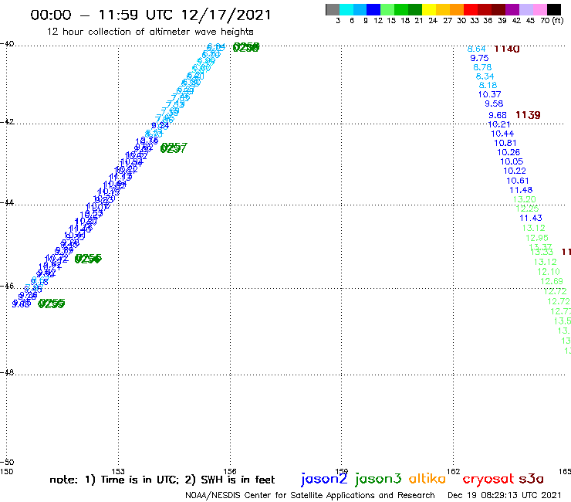
Task: Click the date range title '00:00 – 11:59 UTC 12/17/2021'
Action: [150, 15]
